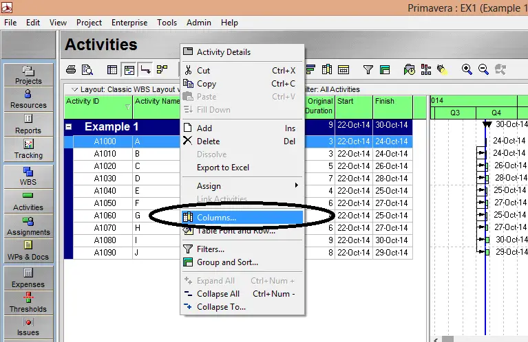Click the Zoom In magnifier icon
Image resolution: width=528 pixels, height=342 pixels.
[x=467, y=69]
